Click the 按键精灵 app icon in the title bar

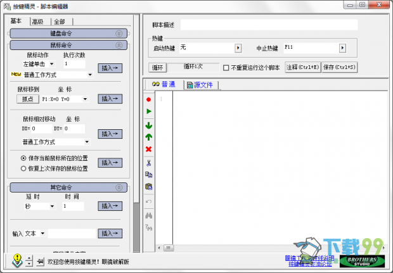tap(7, 6)
